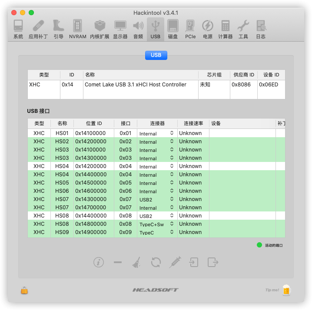Click the orange padlock icon

(24, 290)
